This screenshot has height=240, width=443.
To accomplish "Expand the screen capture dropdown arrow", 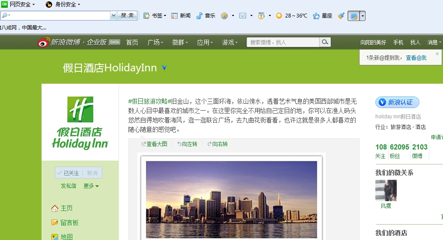I will point(363,16).
